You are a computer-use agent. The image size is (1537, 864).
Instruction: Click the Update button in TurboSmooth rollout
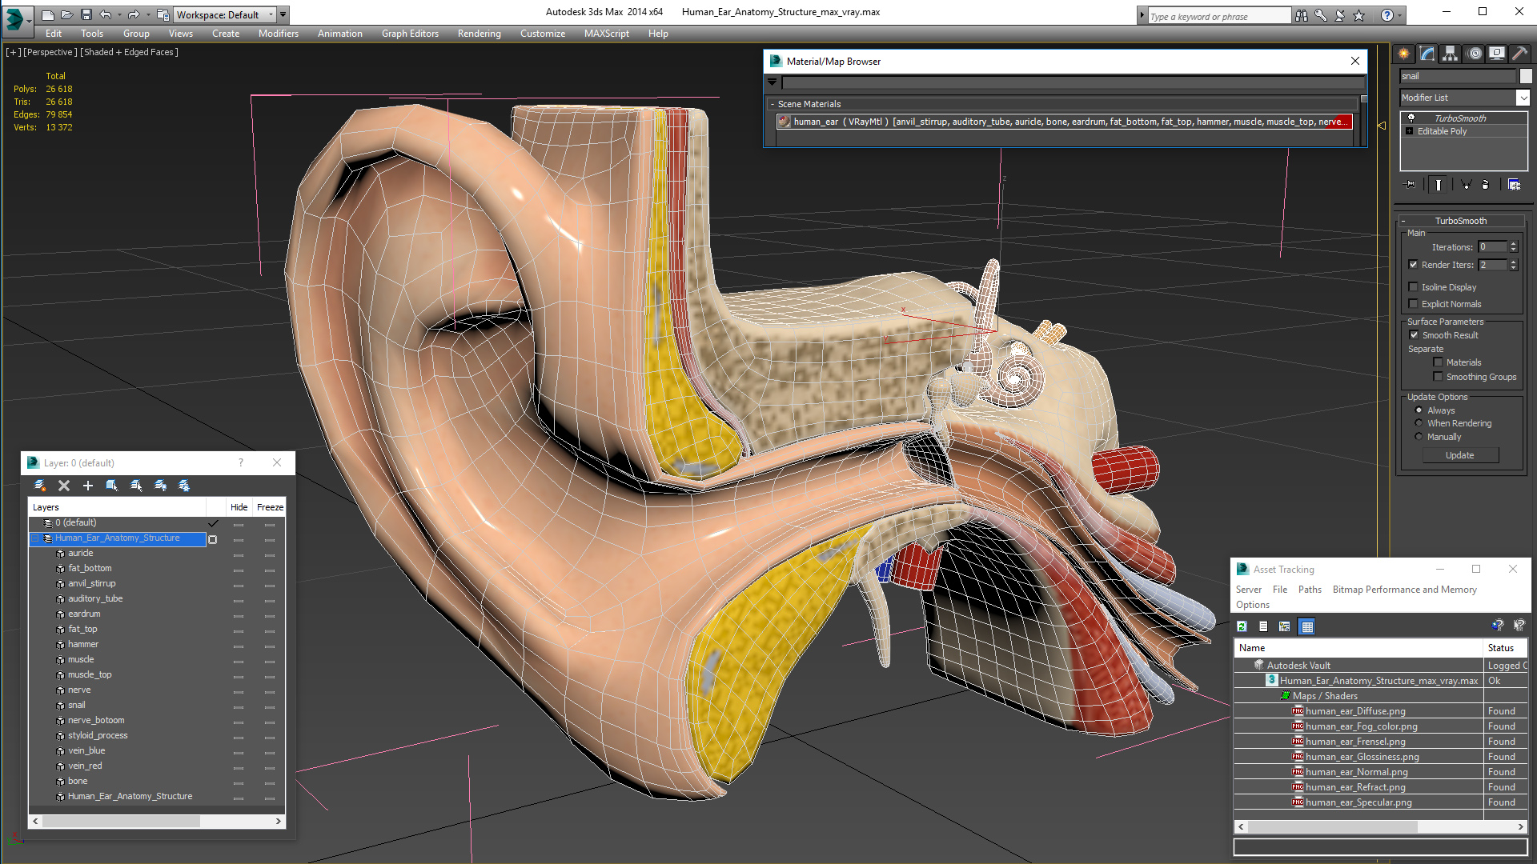click(1459, 455)
